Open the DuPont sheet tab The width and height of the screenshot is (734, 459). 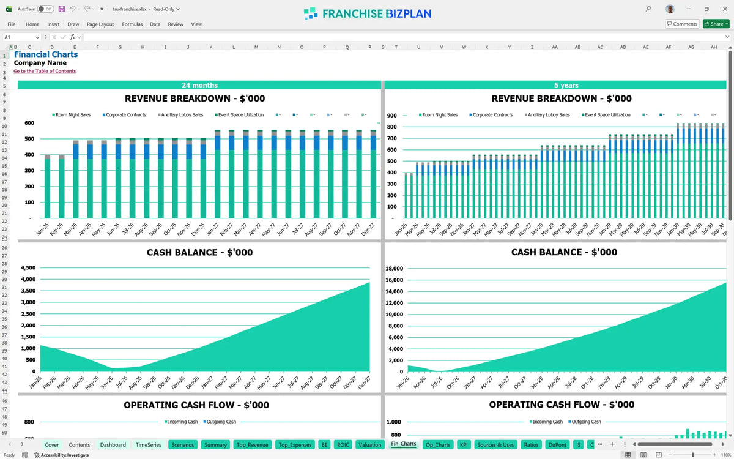click(557, 445)
